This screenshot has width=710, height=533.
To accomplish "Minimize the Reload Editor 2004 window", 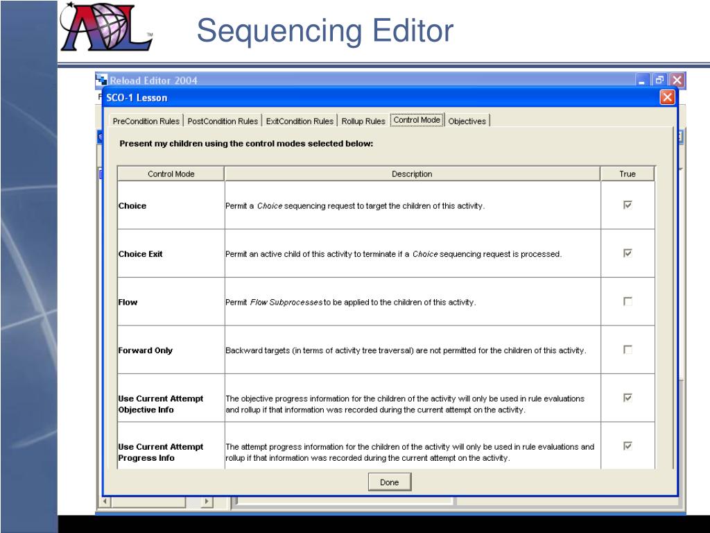I will pyautogui.click(x=641, y=81).
